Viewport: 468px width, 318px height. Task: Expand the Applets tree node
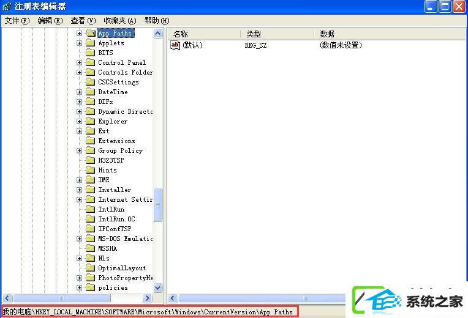coord(79,43)
